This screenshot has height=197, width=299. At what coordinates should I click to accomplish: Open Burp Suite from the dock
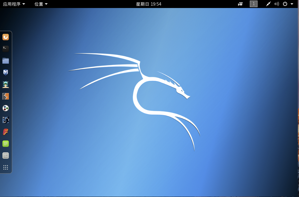[6, 96]
